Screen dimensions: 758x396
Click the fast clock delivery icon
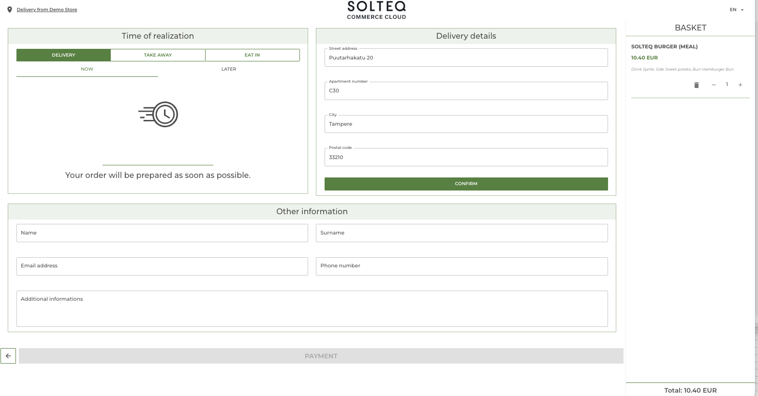(158, 115)
